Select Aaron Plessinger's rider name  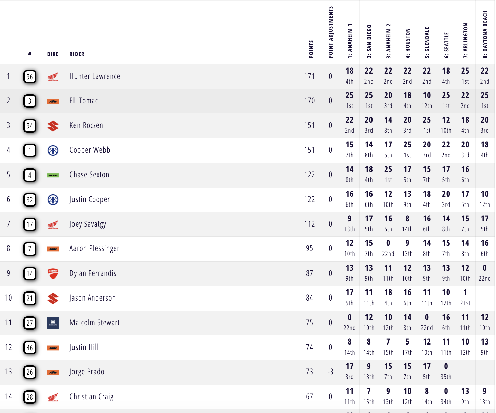click(94, 248)
